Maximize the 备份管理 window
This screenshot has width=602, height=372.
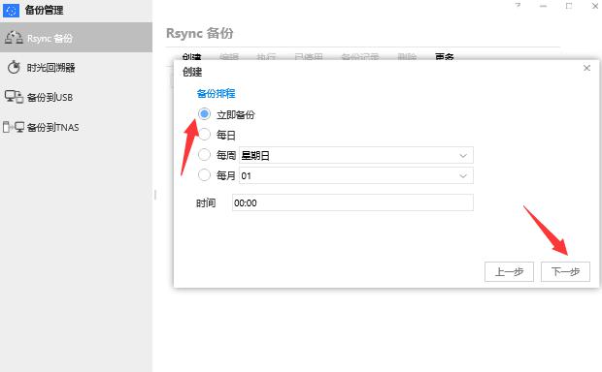(569, 6)
